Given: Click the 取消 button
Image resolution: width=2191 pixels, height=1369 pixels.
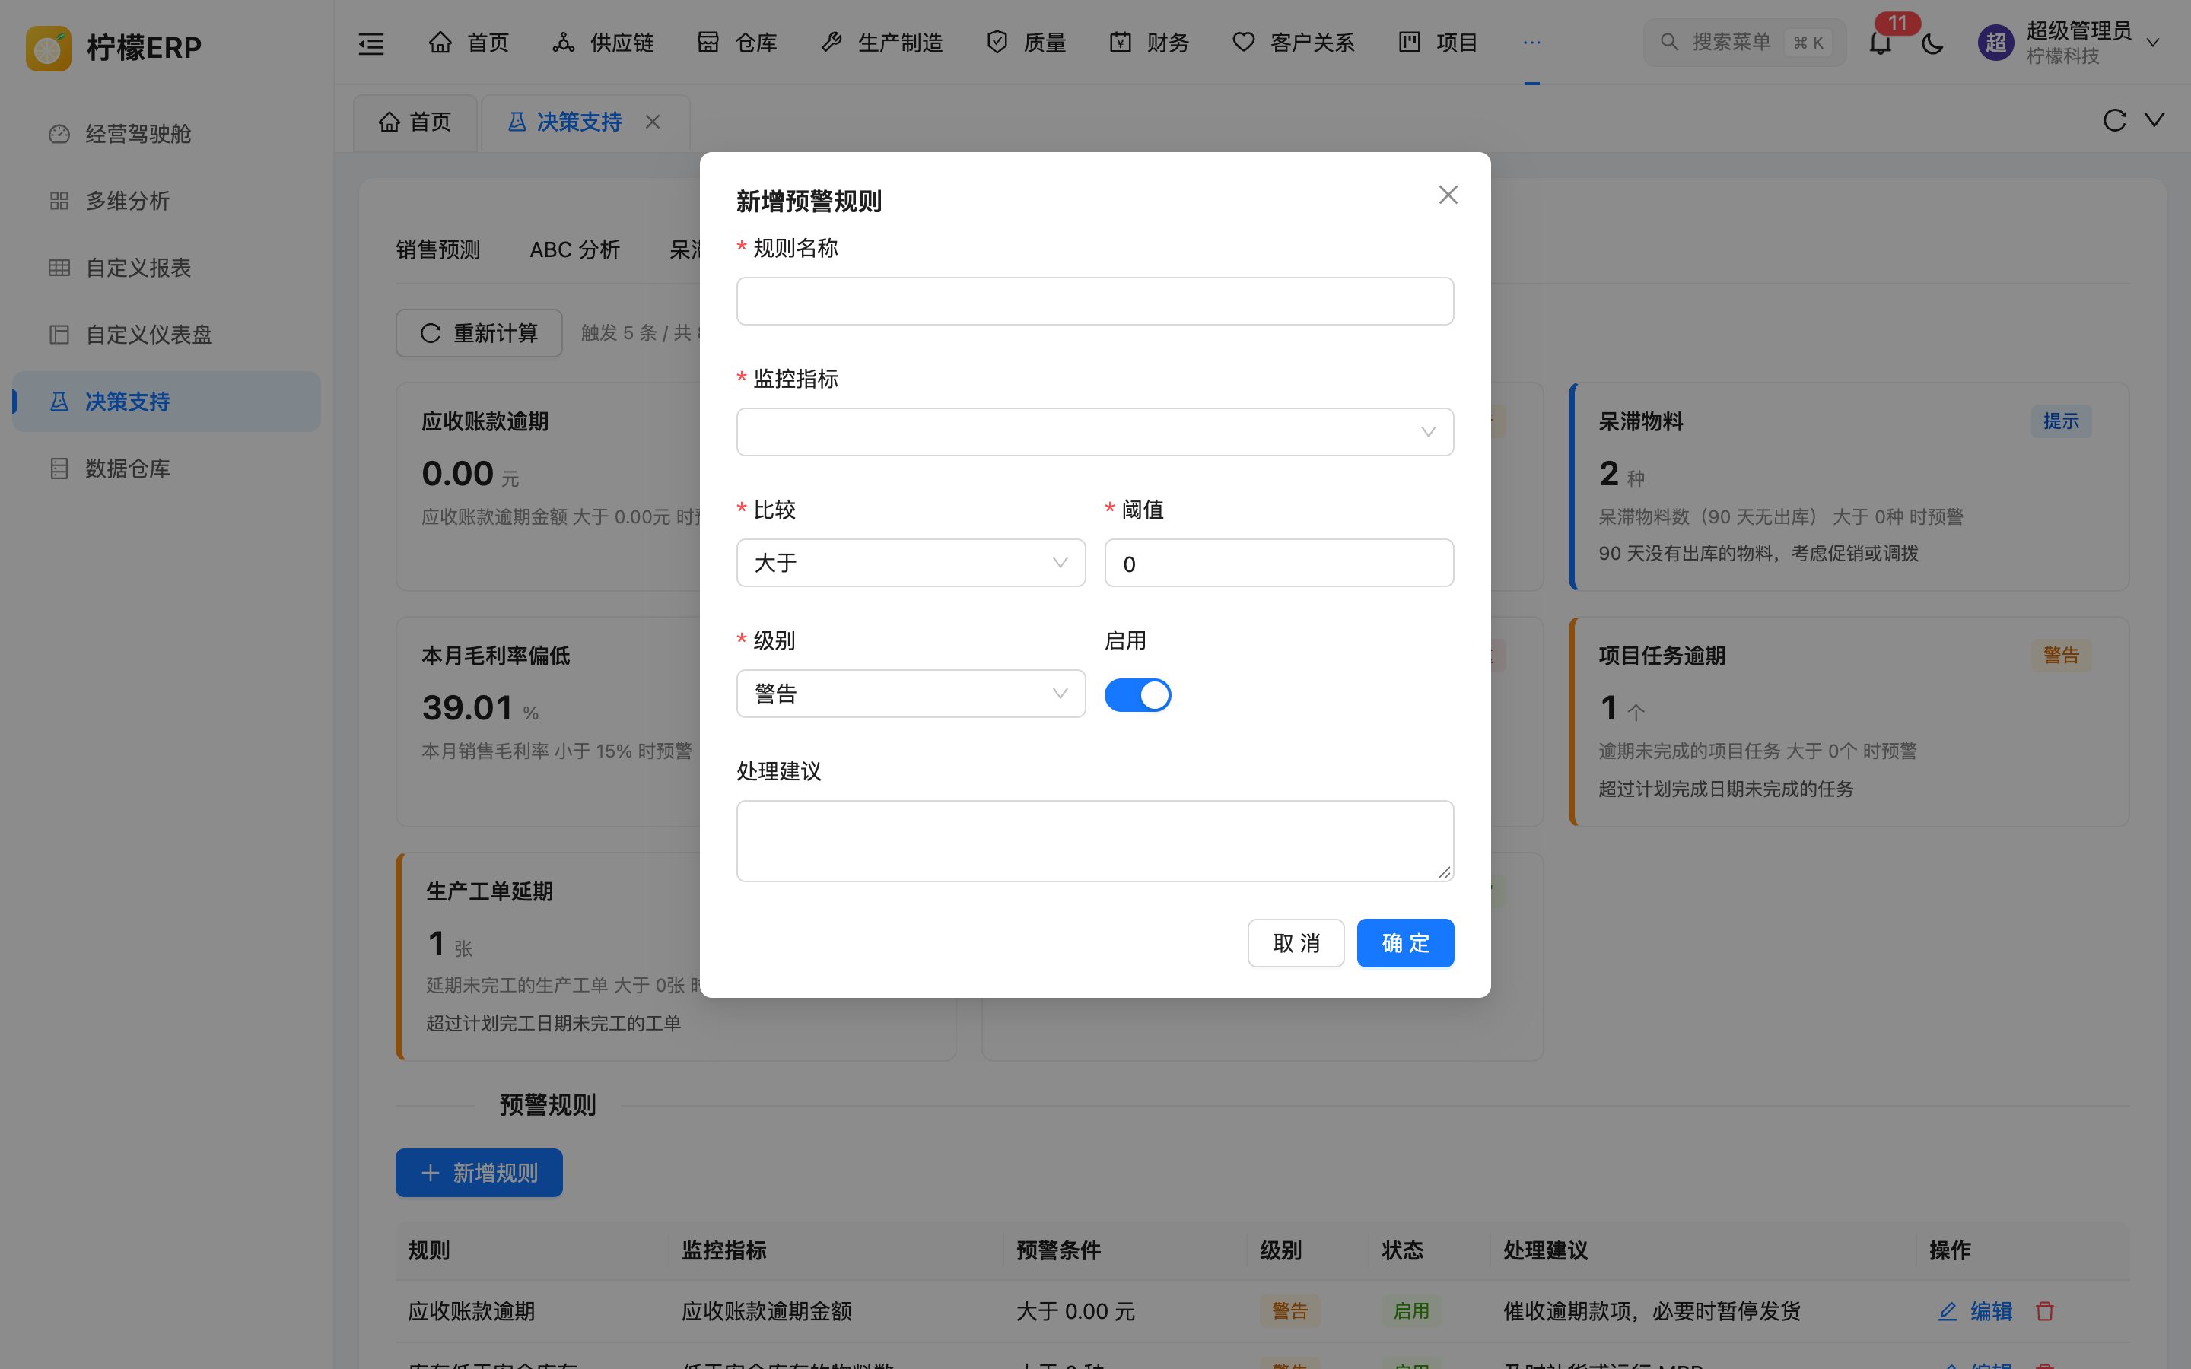Looking at the screenshot, I should 1296,943.
